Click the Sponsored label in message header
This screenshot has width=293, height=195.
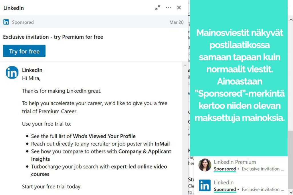point(23,22)
